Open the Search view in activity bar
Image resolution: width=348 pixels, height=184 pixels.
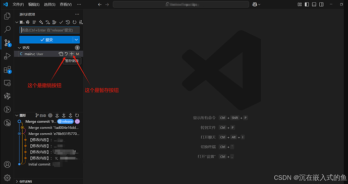point(8,29)
